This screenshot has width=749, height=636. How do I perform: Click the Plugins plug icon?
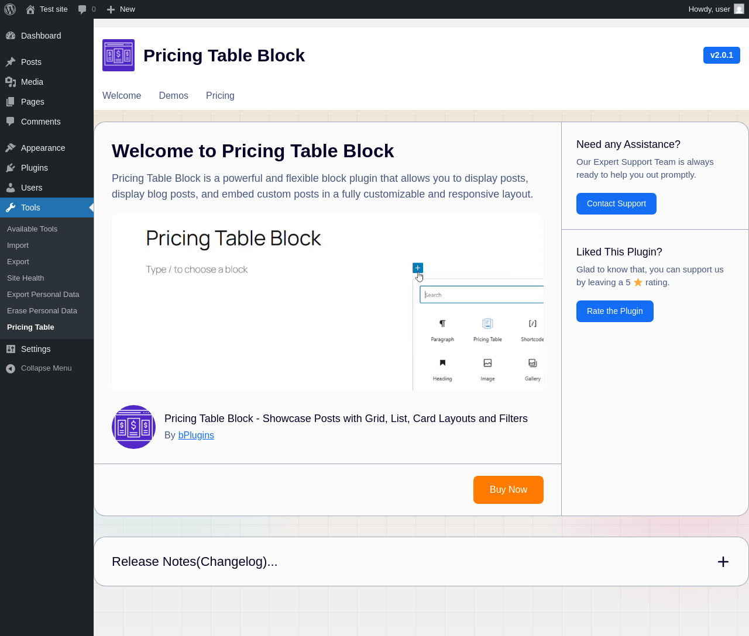pos(11,168)
